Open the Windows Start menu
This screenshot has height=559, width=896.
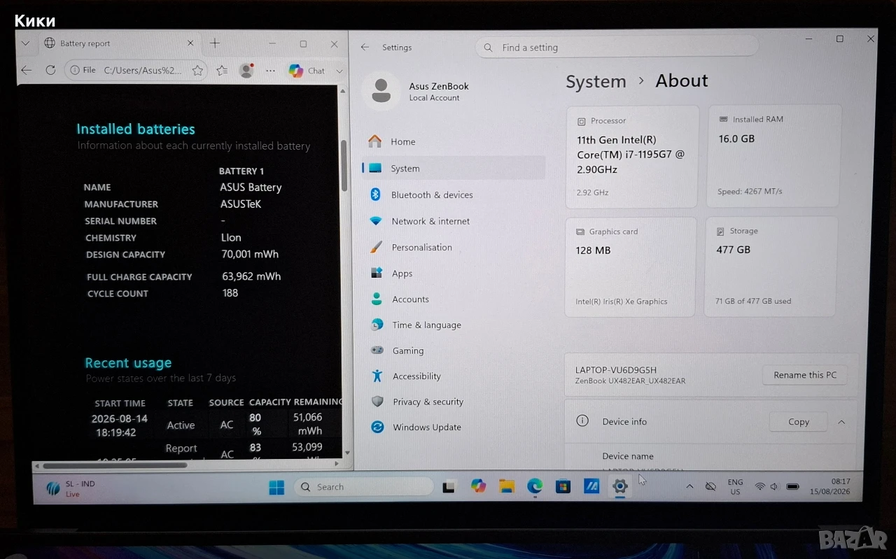pos(276,487)
